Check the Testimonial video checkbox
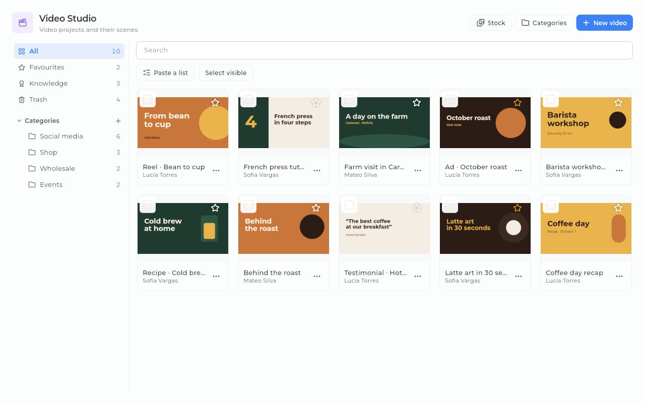This screenshot has width=645, height=403. 349,205
